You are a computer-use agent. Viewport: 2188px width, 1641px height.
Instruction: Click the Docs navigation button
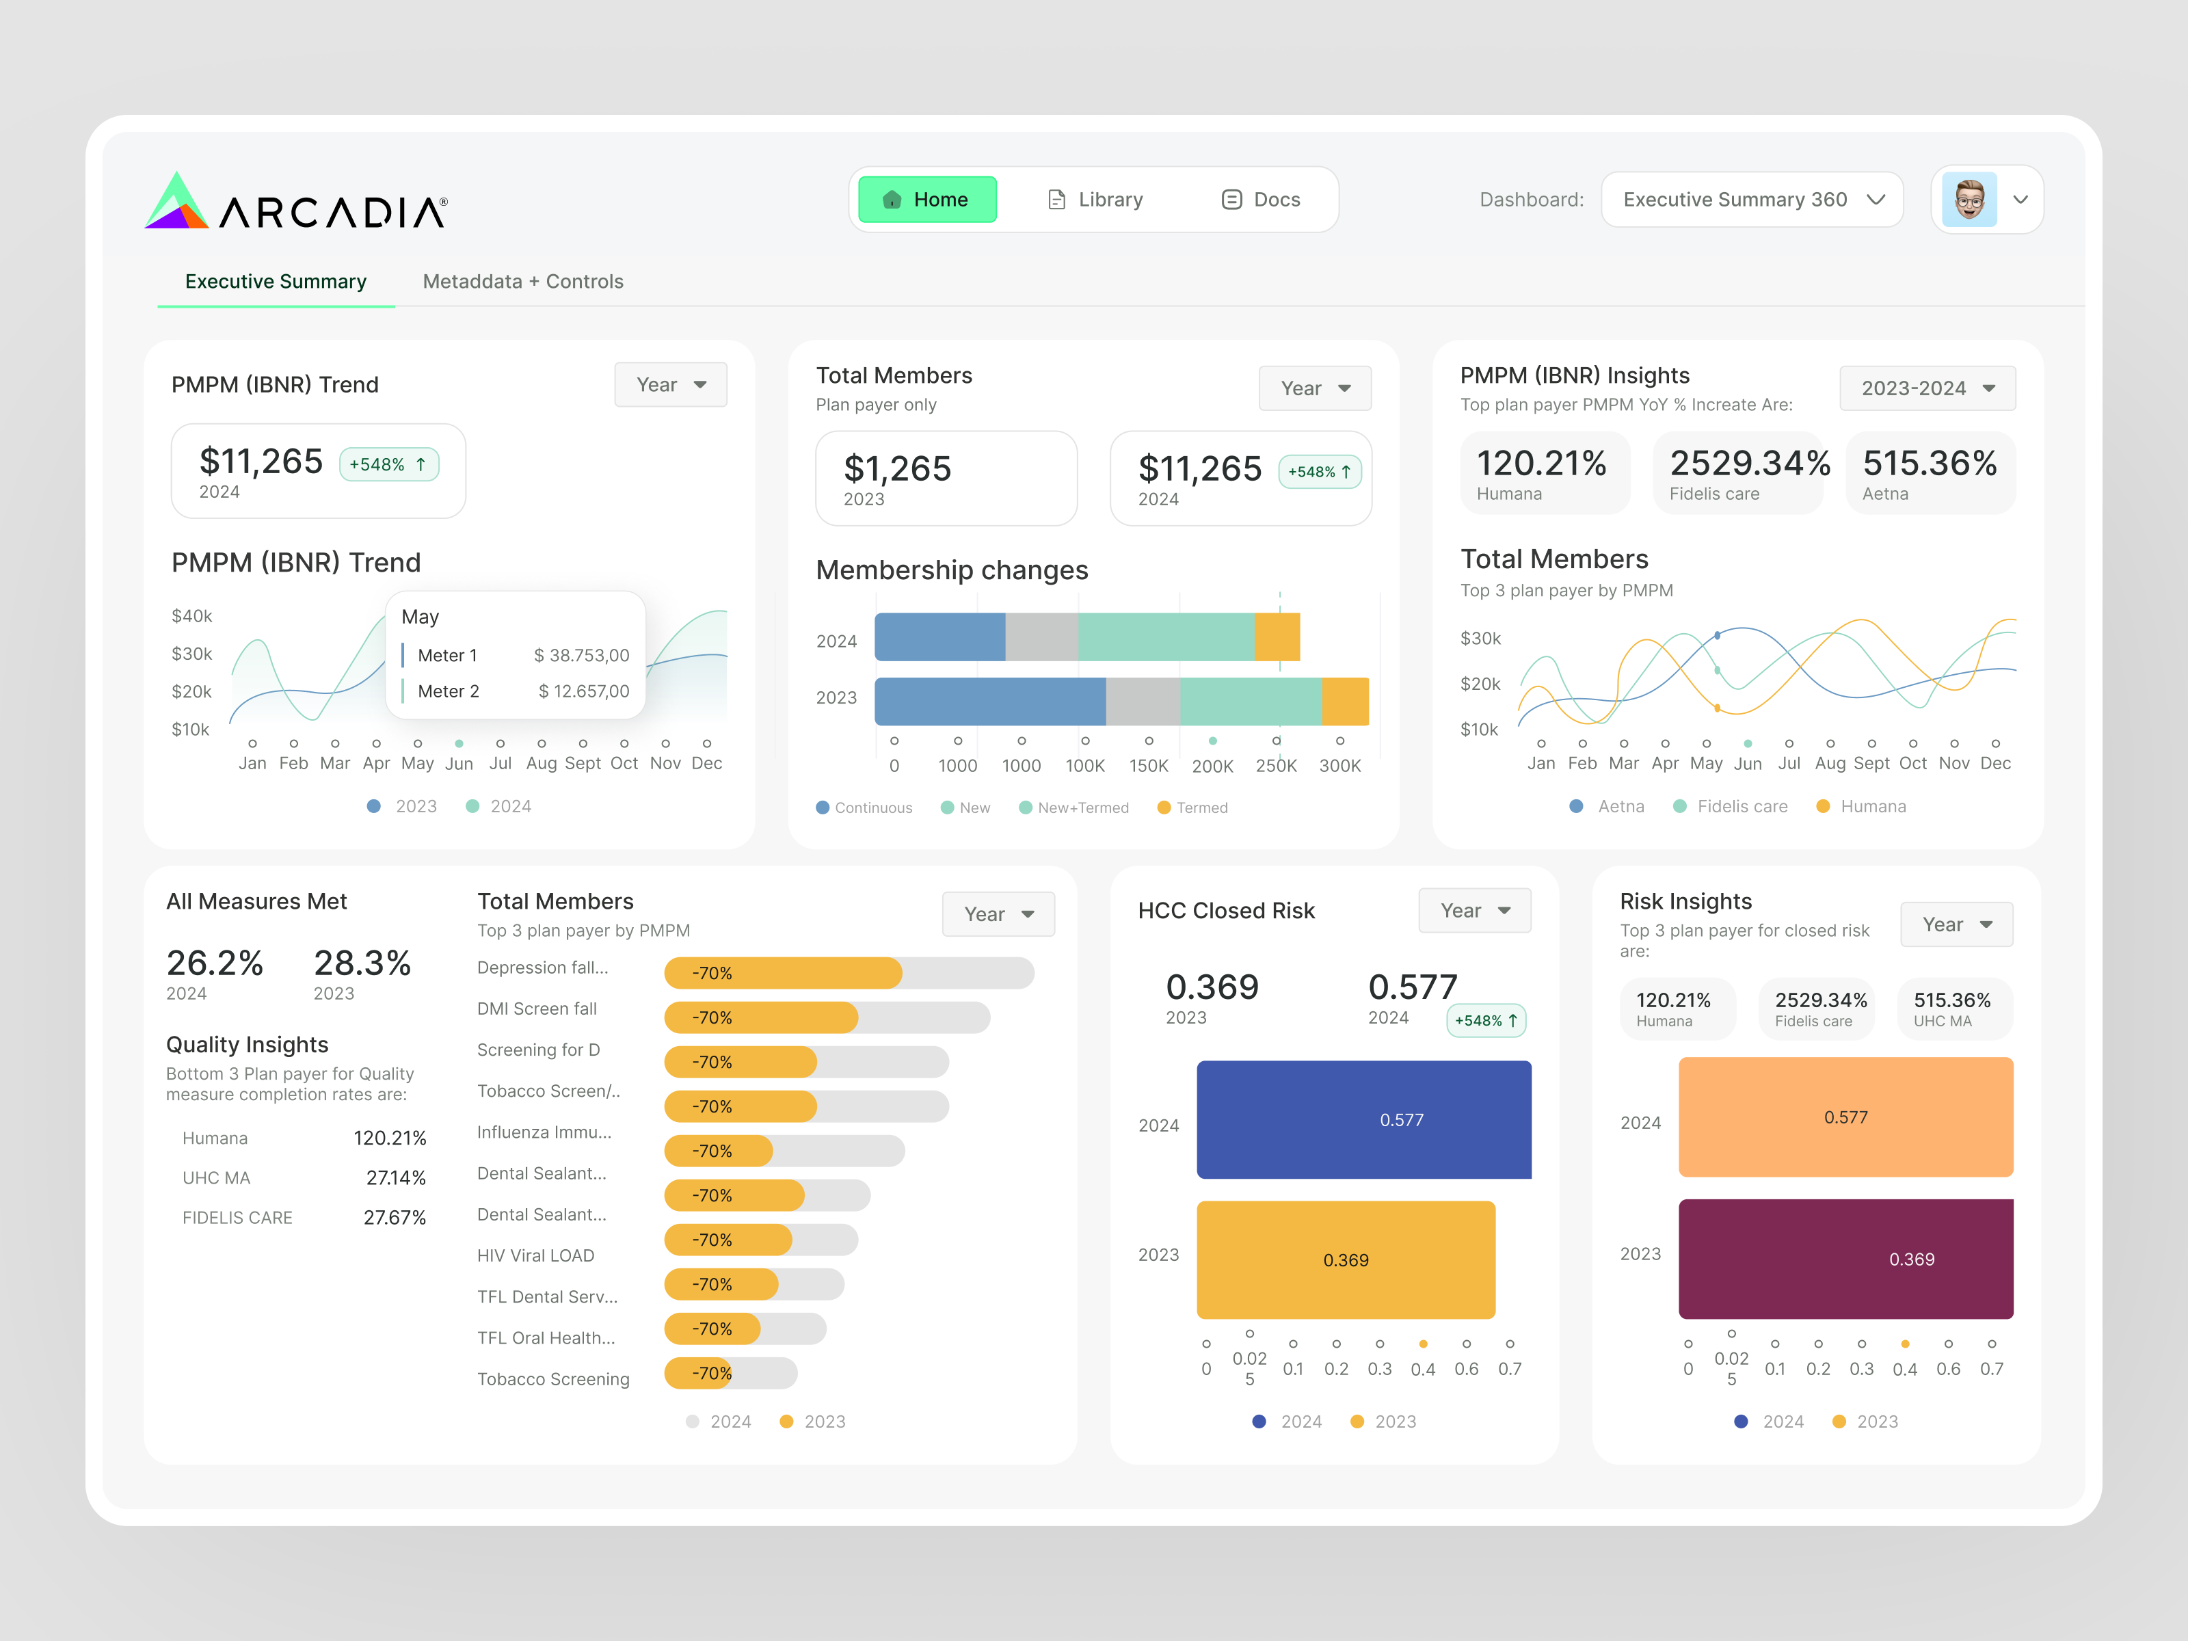point(1261,200)
